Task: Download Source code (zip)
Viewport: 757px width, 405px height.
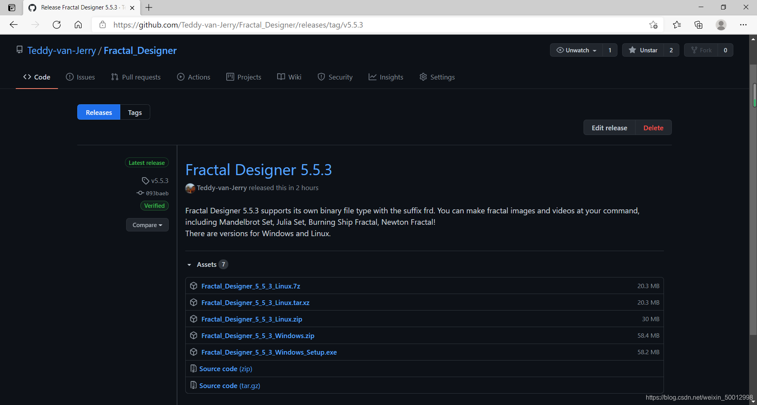Action: point(226,369)
